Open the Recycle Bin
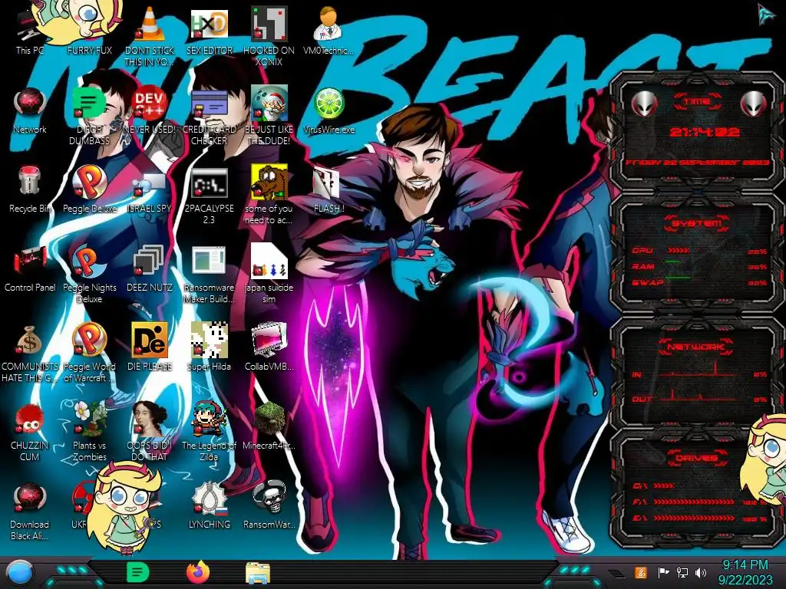Viewport: 786px width, 589px height. [30, 190]
